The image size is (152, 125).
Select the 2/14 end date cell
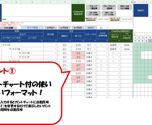pos(78,49)
